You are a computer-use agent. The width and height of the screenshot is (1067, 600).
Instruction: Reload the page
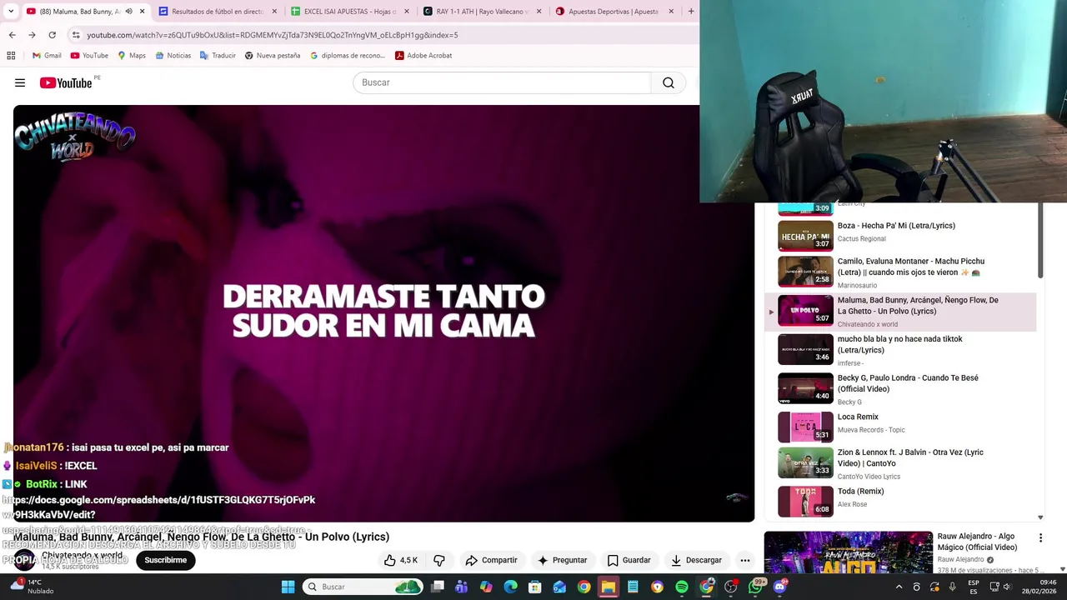(x=52, y=35)
